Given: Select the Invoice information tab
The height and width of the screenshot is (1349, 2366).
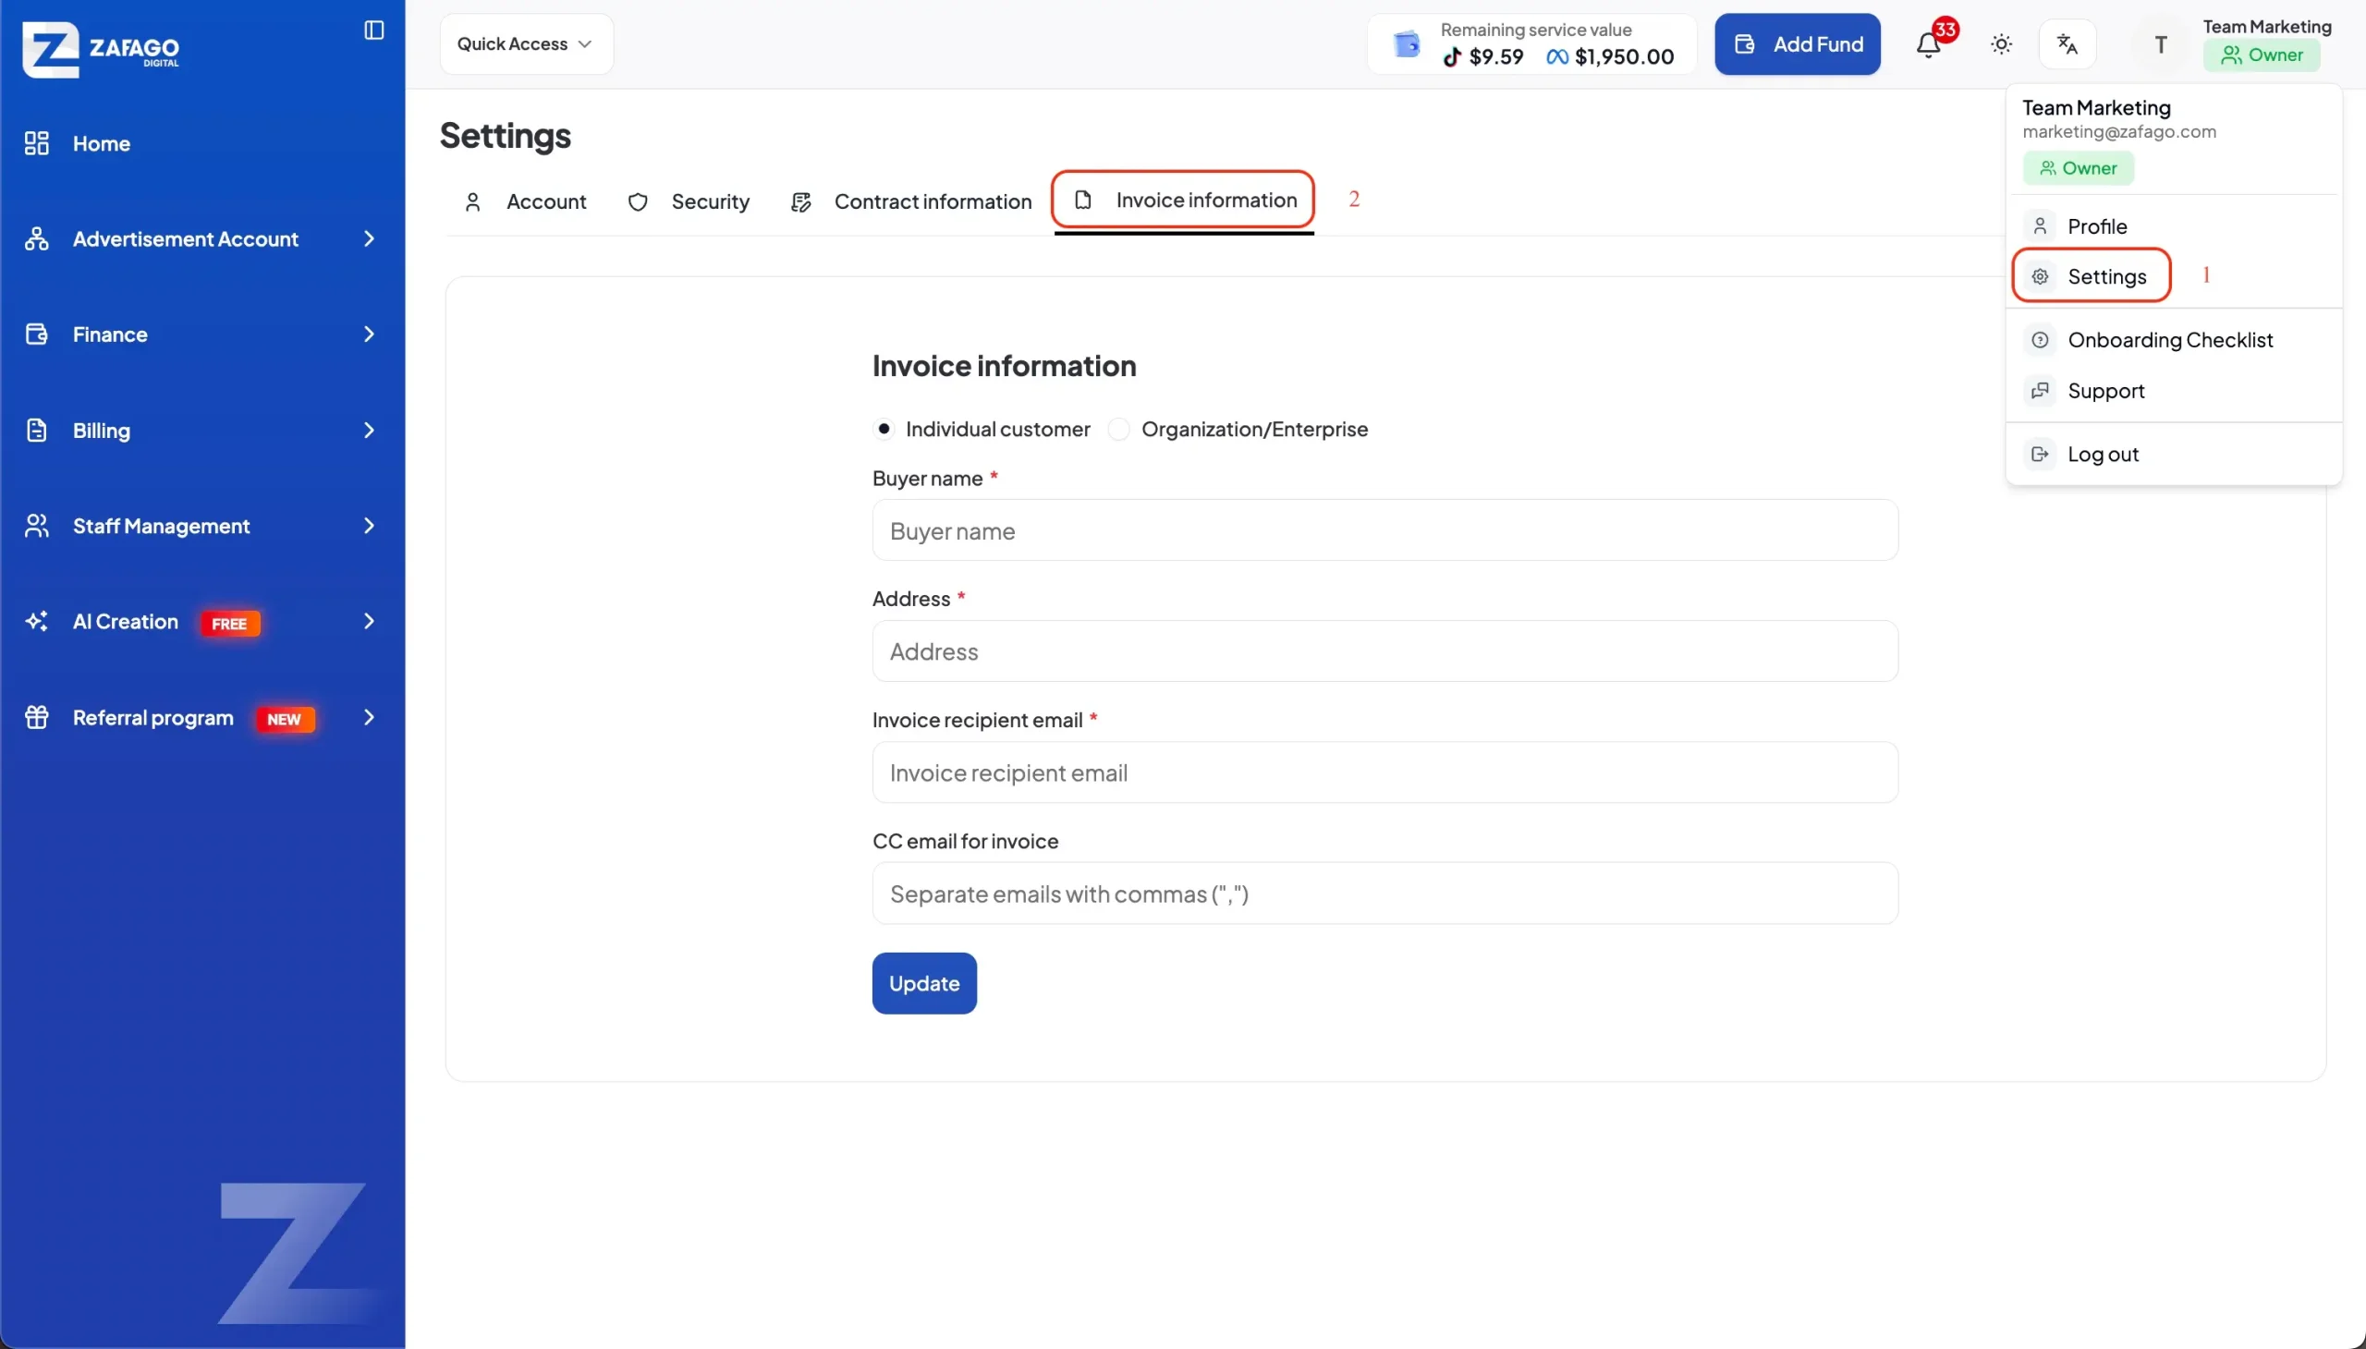Looking at the screenshot, I should click(1184, 201).
